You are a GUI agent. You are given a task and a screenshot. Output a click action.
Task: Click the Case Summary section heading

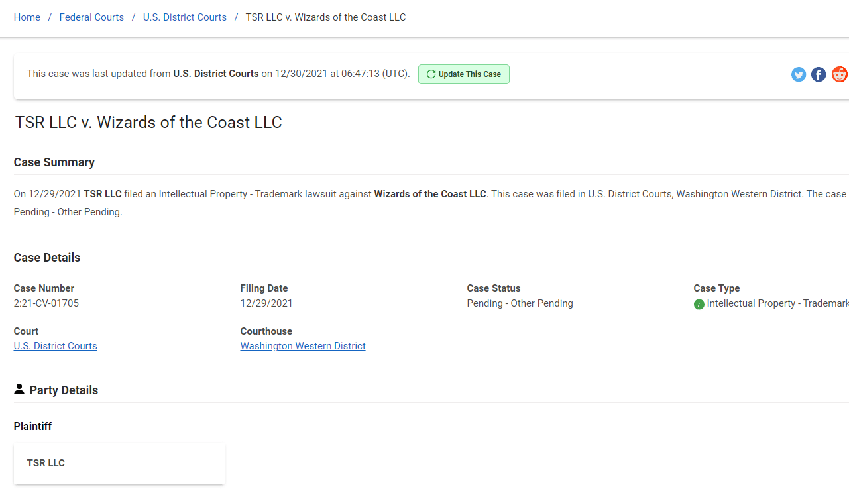click(54, 162)
